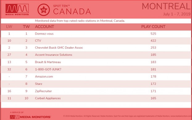This screenshot has width=192, height=120.
Task: Select the LW column header
Action: coord(9,27)
